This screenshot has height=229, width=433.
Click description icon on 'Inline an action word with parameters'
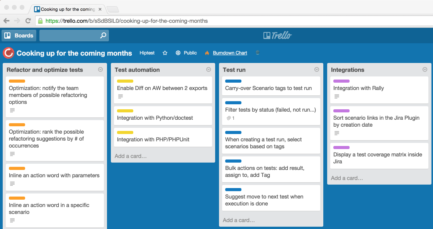tap(12, 183)
